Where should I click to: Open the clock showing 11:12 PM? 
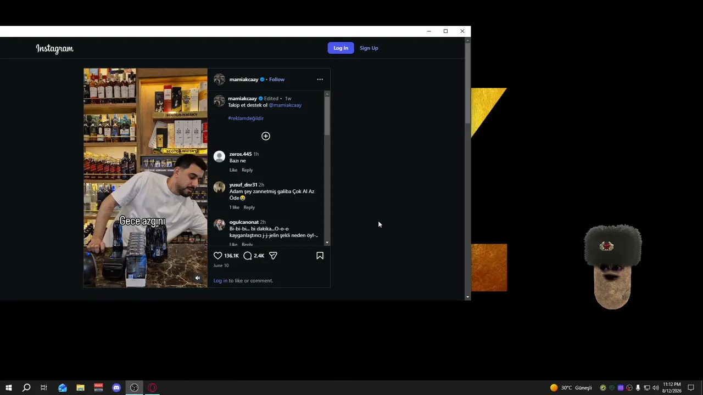[672, 388]
